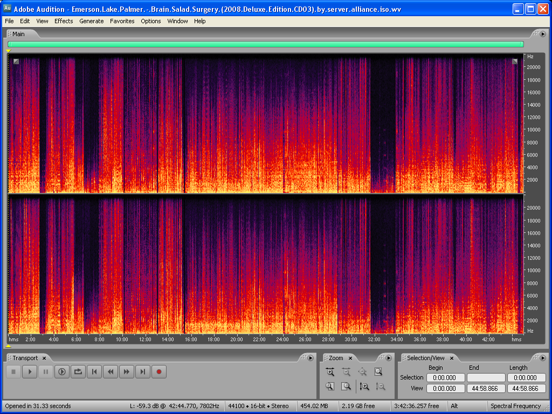The height and width of the screenshot is (414, 552).
Task: Click the Pause transport button
Action: (46, 372)
